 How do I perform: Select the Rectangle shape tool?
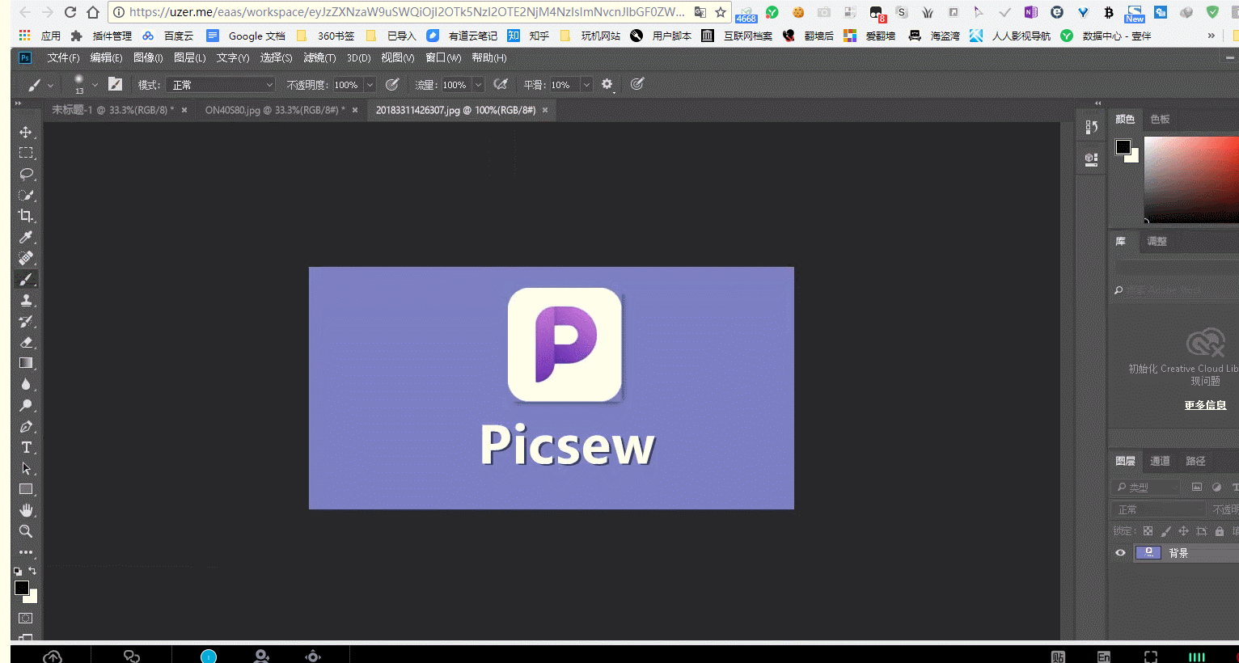(26, 489)
